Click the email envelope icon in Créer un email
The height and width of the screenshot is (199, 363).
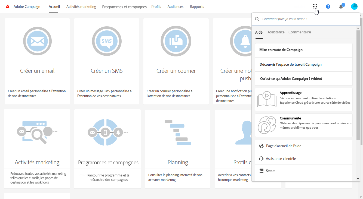click(x=37, y=41)
